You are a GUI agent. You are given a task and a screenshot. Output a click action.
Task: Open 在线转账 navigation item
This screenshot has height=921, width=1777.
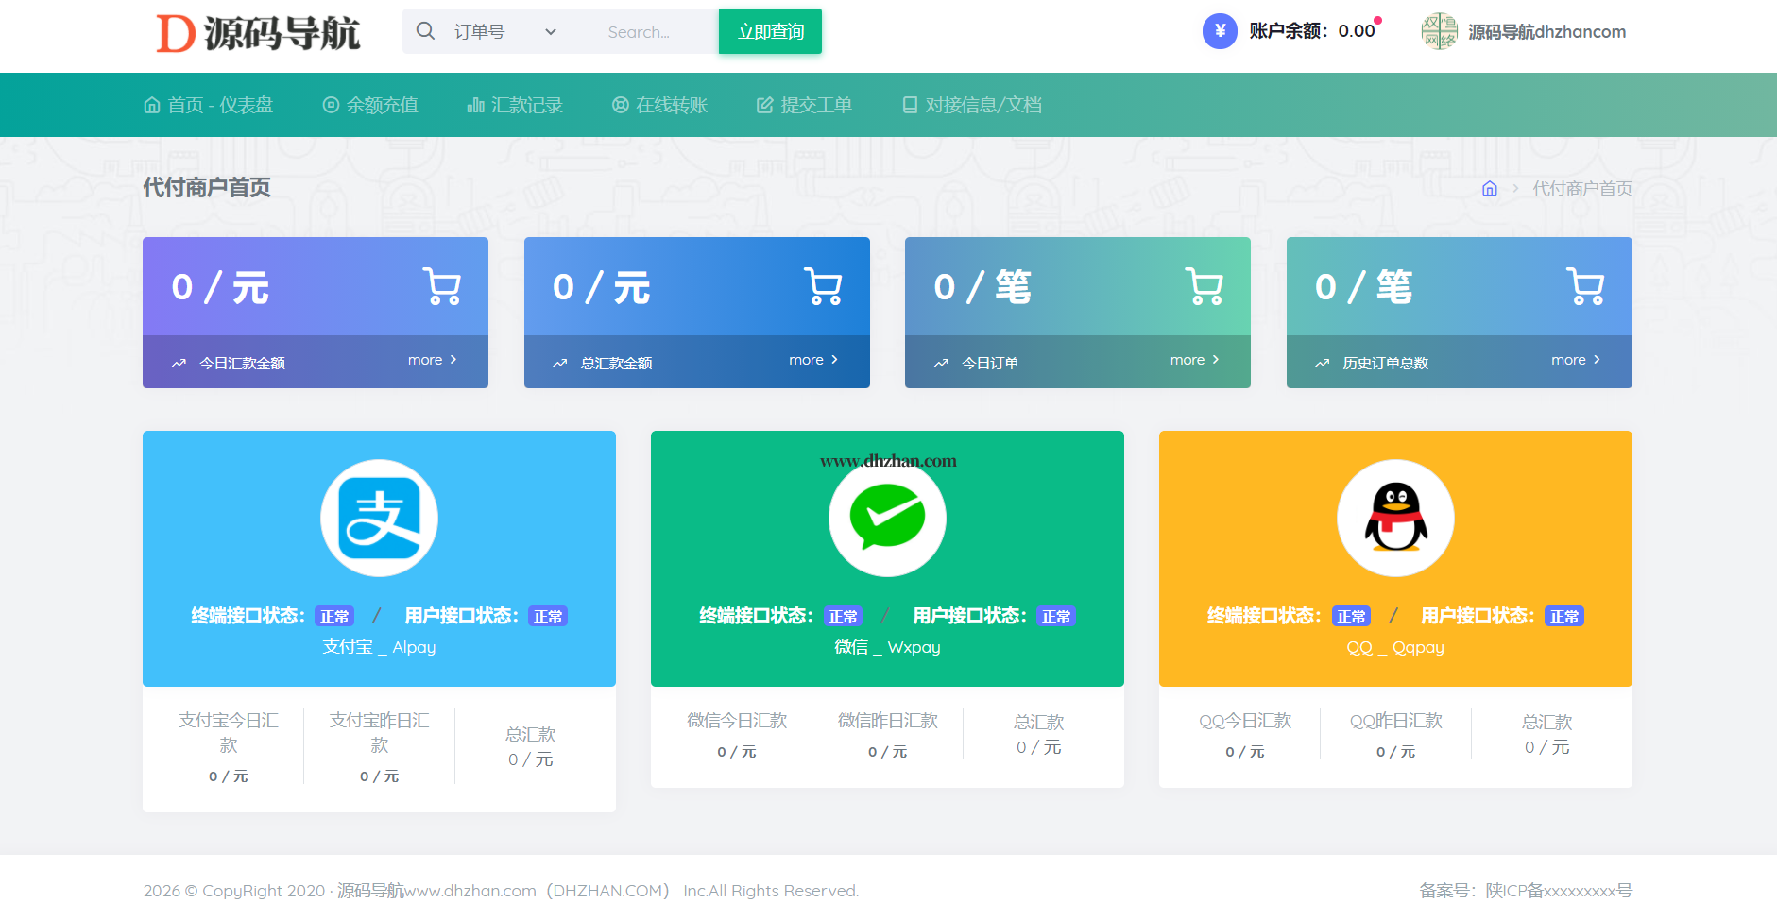coord(659,105)
